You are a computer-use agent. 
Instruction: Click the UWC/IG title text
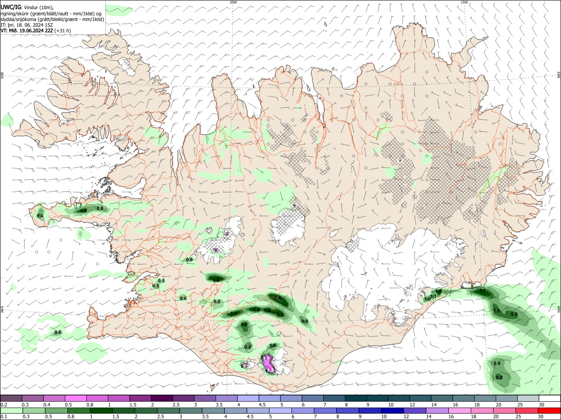pos(11,7)
